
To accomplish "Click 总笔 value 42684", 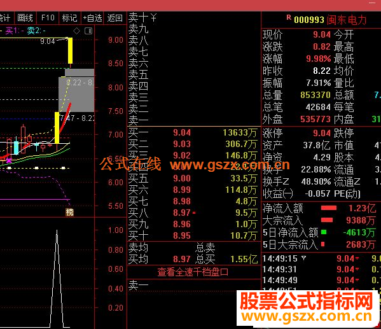I will click(318, 107).
